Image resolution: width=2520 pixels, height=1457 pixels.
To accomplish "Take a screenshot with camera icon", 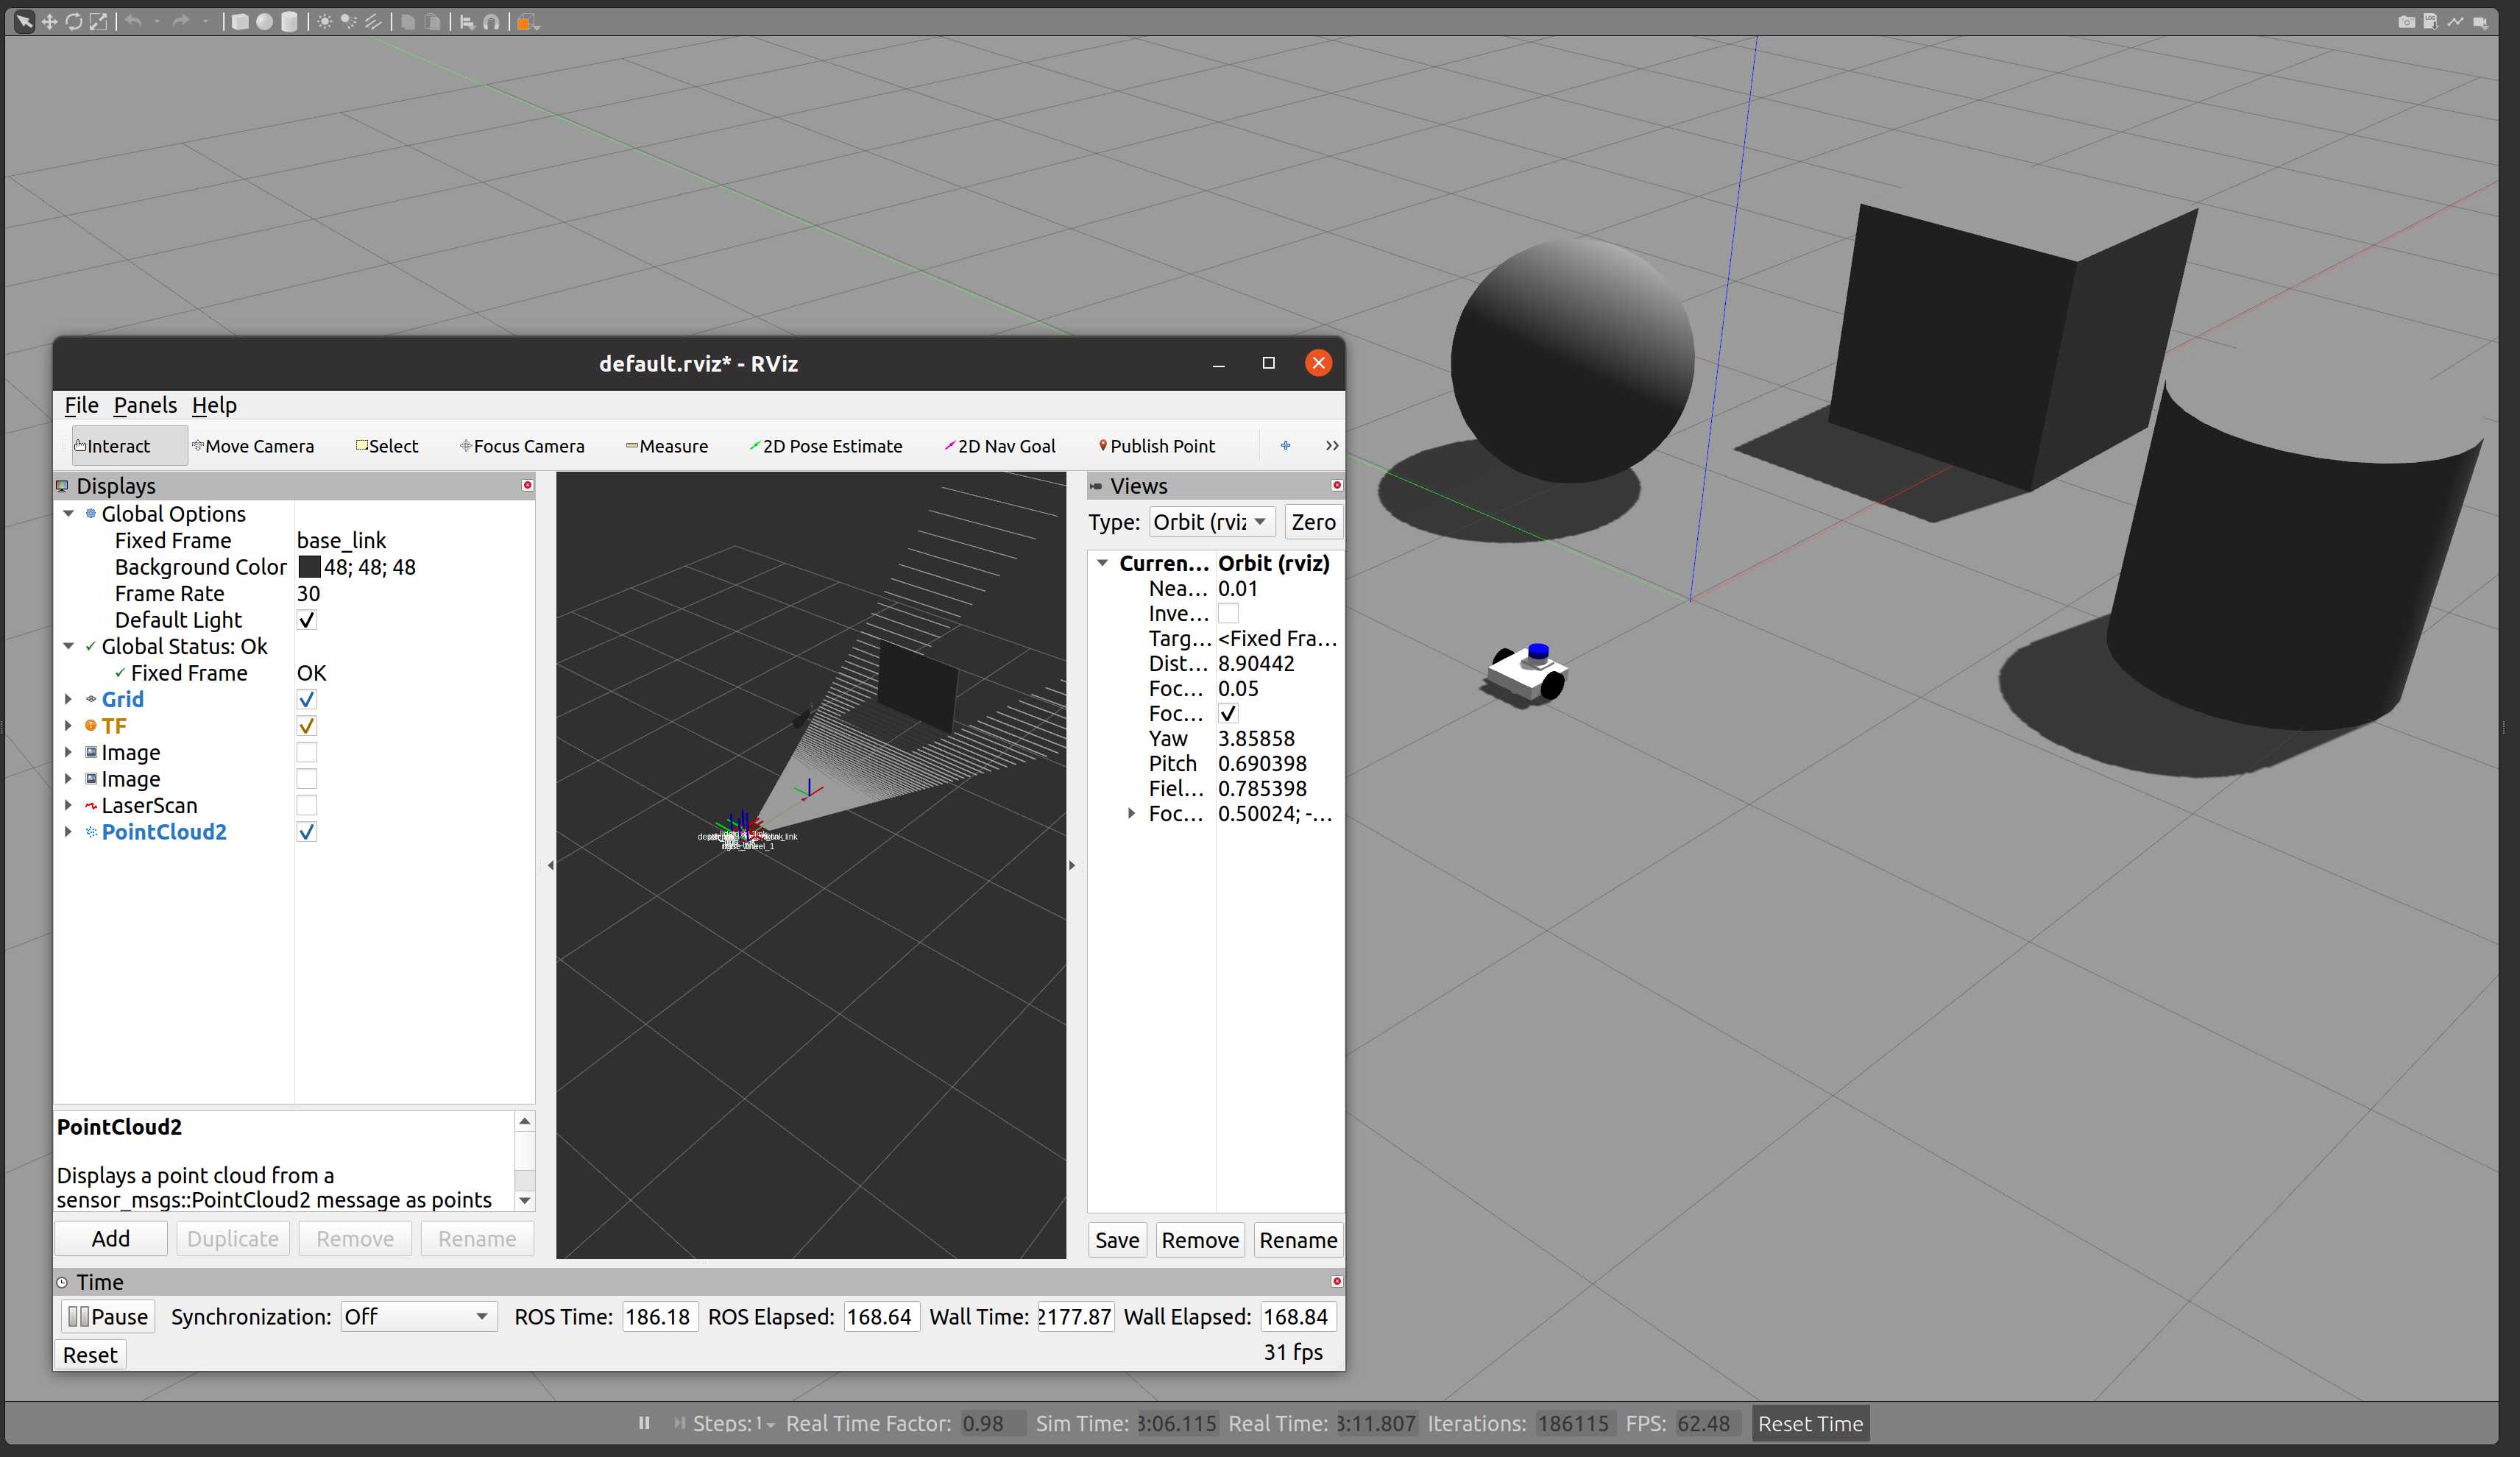I will [x=2405, y=22].
